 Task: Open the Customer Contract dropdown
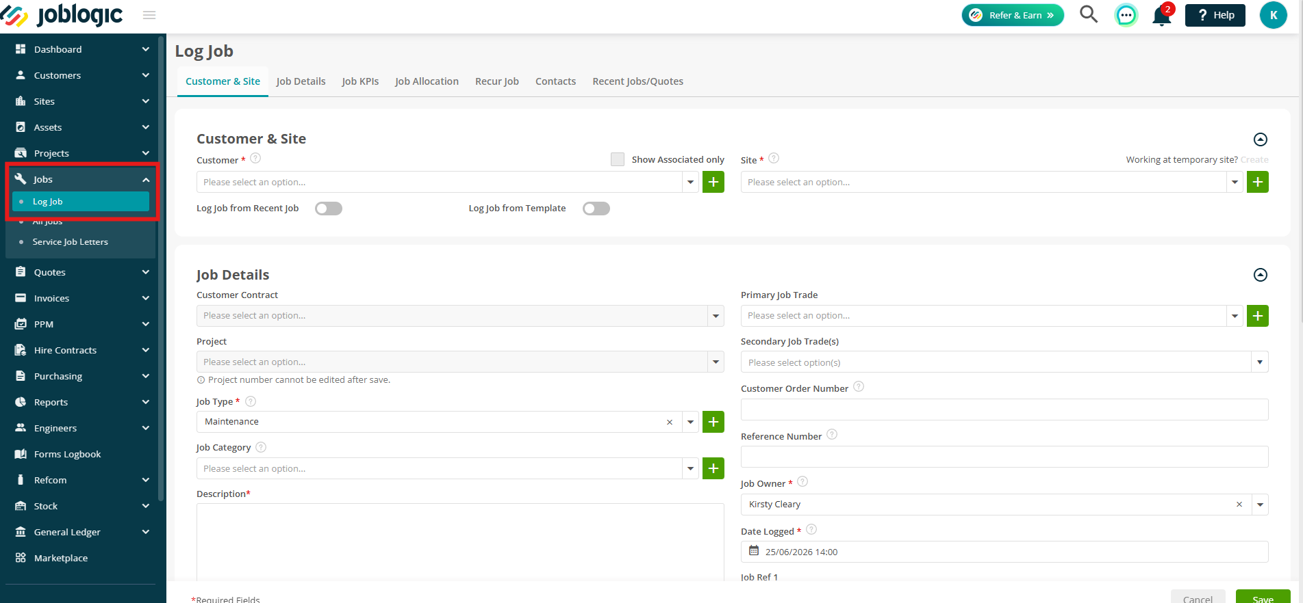click(460, 316)
